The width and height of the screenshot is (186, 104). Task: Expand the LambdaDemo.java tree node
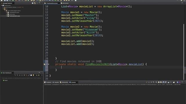(6, 12)
